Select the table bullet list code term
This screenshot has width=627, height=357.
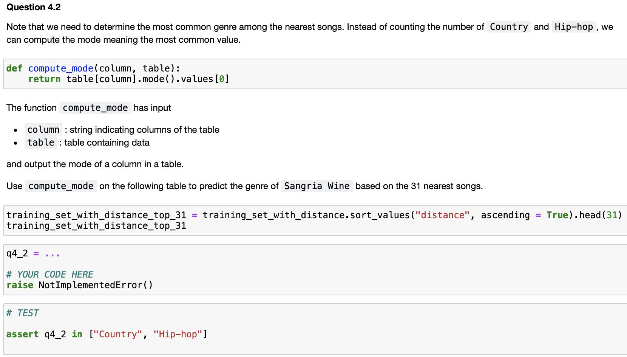click(40, 143)
